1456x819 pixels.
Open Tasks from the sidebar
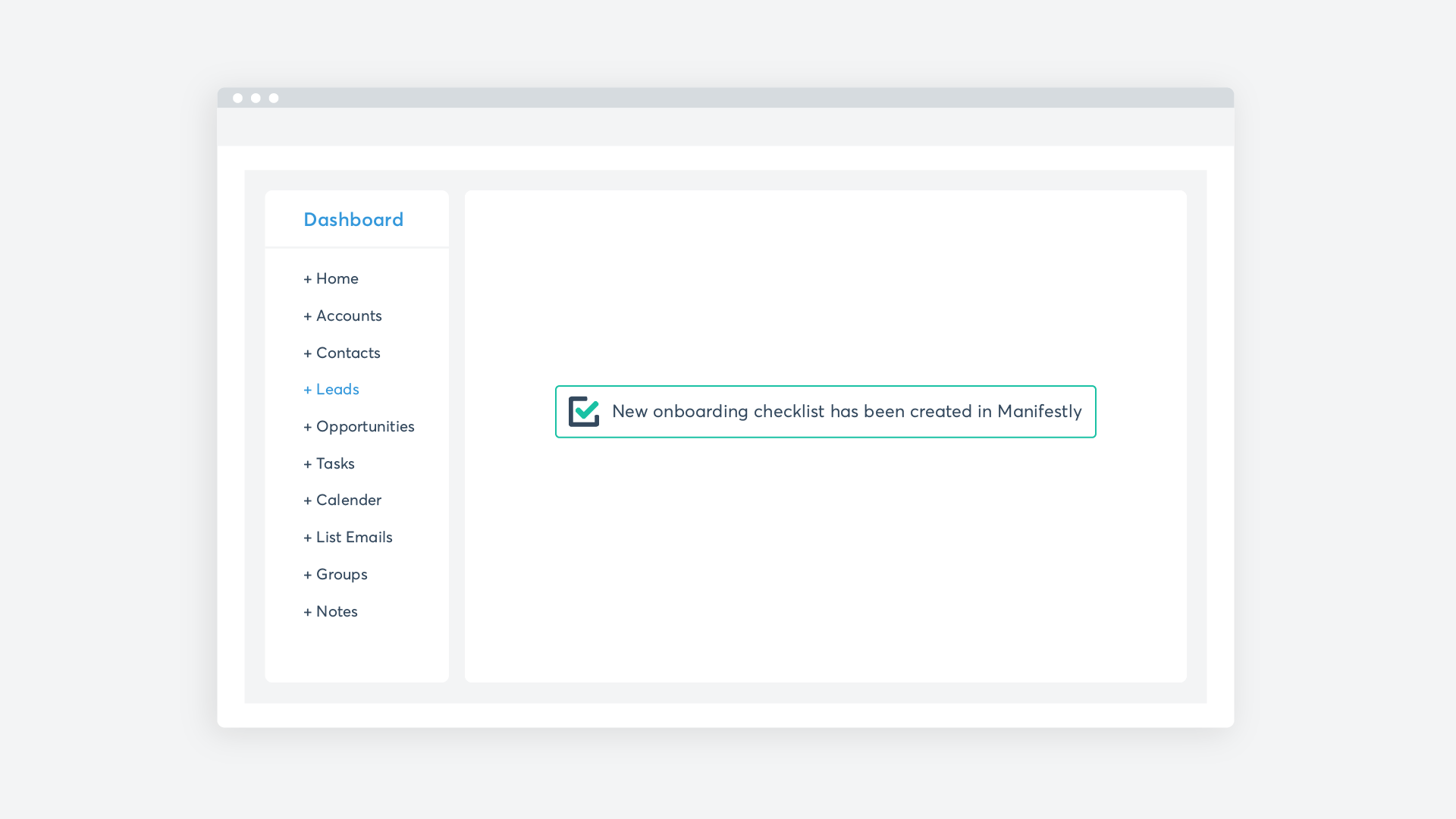click(329, 464)
